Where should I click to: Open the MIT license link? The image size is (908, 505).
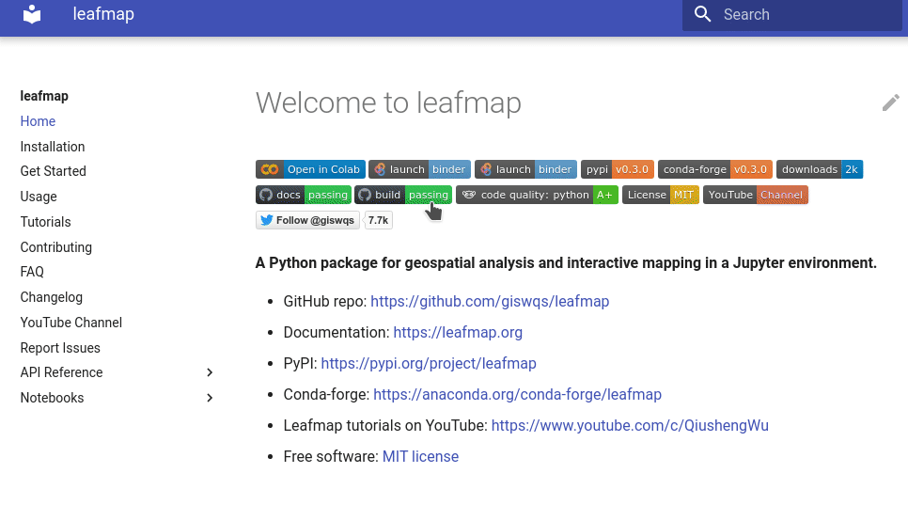(420, 456)
